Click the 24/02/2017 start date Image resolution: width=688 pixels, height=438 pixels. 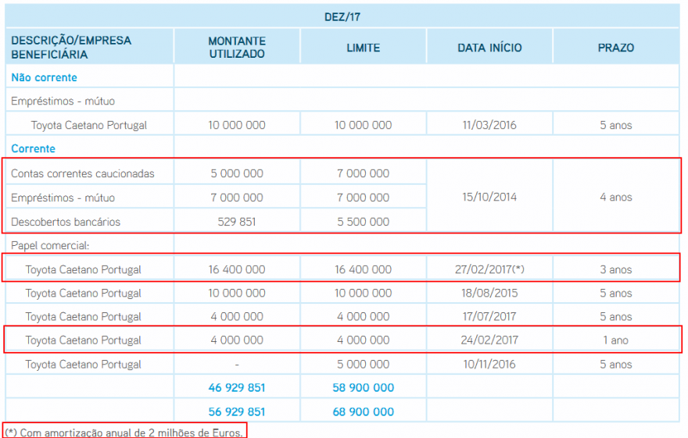pos(489,340)
